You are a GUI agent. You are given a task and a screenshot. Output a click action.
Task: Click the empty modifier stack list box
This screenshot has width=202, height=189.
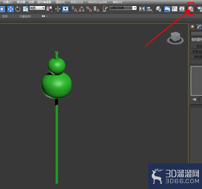point(196,81)
